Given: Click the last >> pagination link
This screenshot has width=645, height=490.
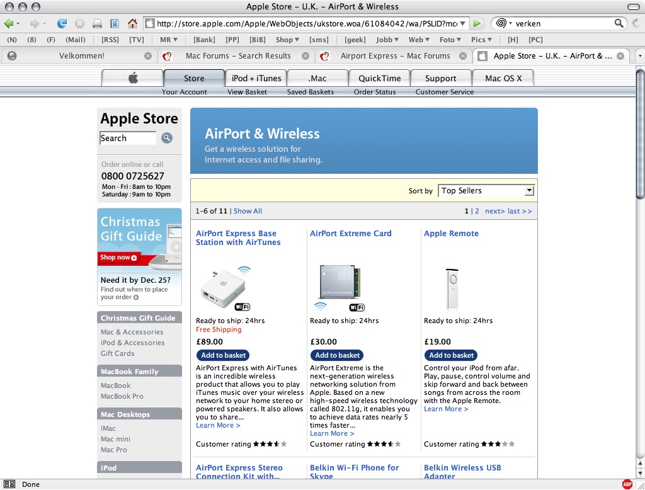Looking at the screenshot, I should pos(520,211).
